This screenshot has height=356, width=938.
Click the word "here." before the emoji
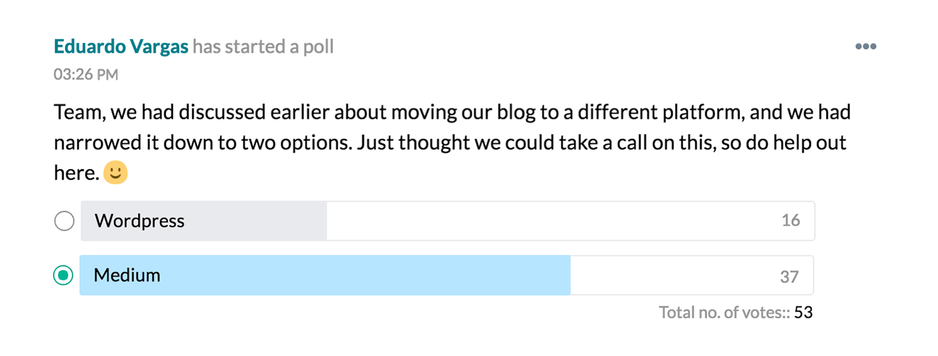pos(76,173)
